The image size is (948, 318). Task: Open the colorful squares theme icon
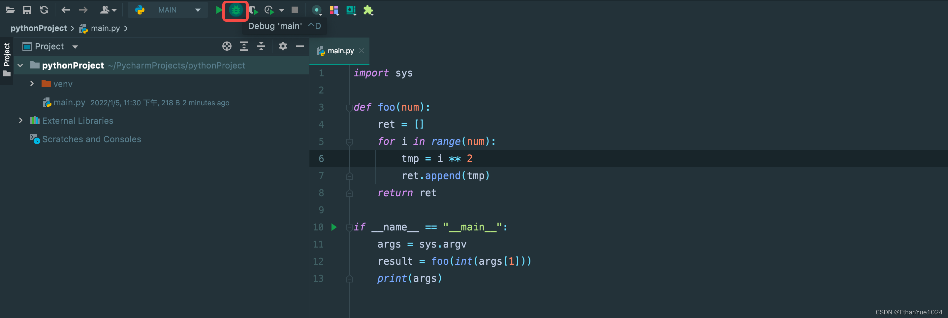[334, 10]
